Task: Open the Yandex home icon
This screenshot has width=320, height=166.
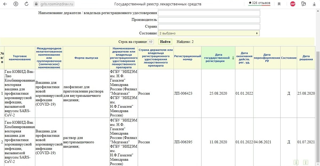Action: pyautogui.click(x=16, y=4)
